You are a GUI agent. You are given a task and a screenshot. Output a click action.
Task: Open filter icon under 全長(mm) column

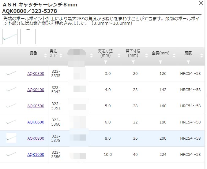click(160, 62)
